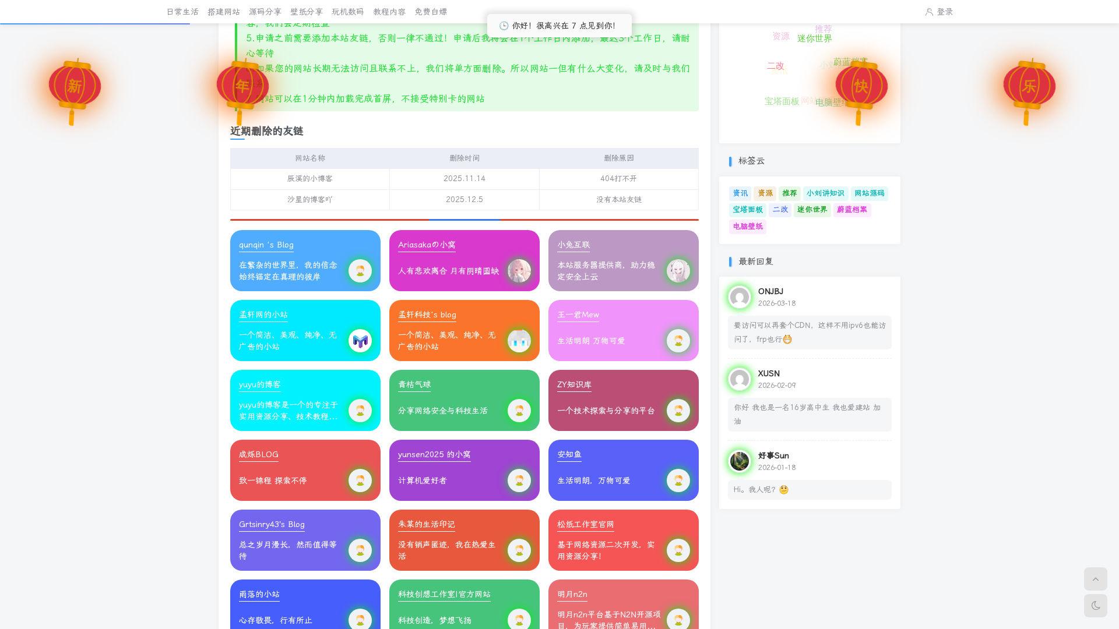The height and width of the screenshot is (629, 1119).
Task: Click the 青桔气球 card title
Action: [414, 385]
